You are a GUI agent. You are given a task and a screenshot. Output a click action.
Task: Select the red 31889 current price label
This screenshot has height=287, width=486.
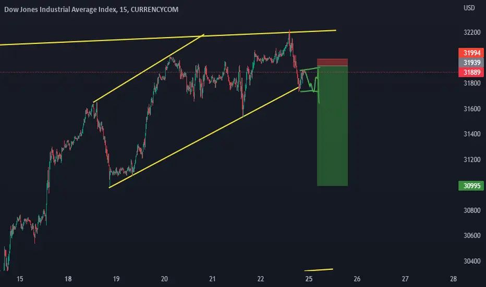471,73
